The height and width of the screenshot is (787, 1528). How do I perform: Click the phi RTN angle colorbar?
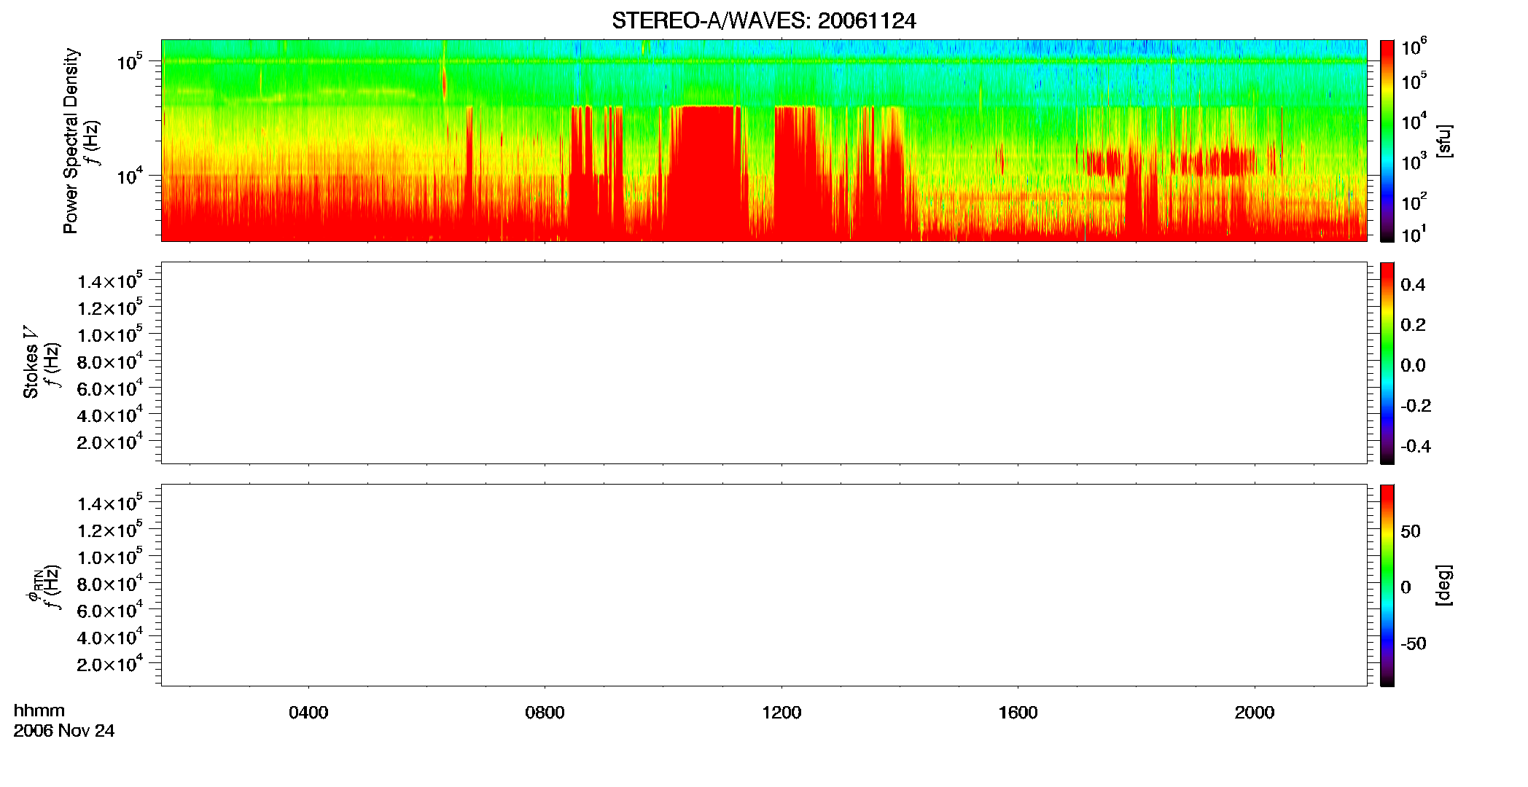click(1387, 585)
